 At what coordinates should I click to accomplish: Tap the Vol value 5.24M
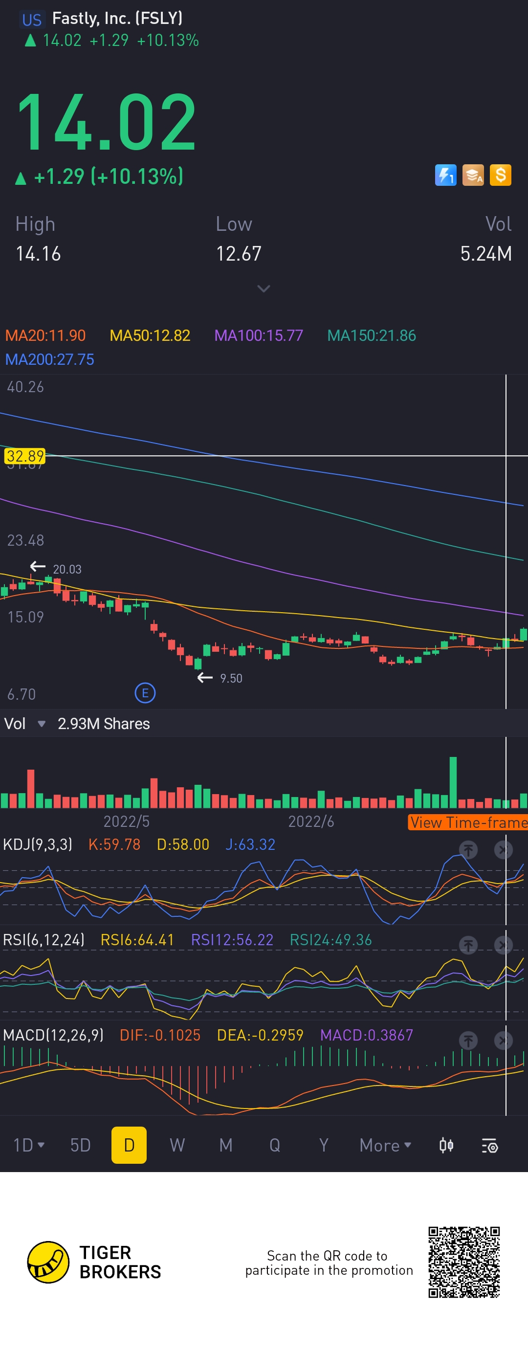[x=486, y=254]
